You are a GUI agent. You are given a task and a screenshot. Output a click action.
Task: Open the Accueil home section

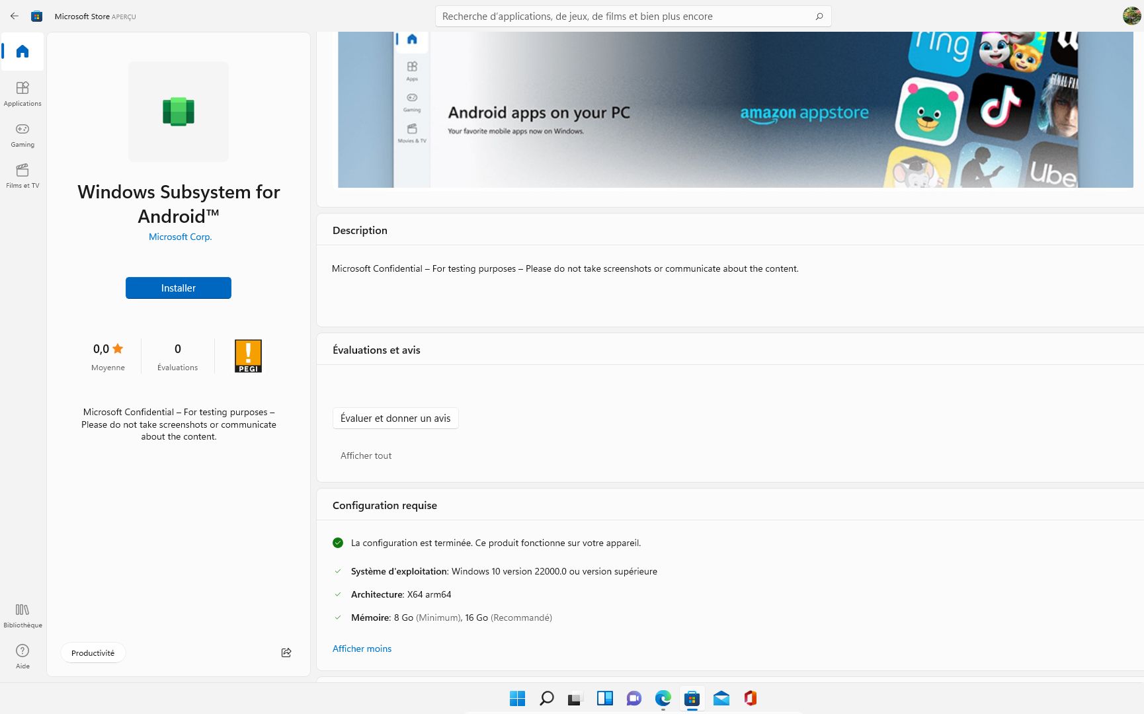[22, 52]
